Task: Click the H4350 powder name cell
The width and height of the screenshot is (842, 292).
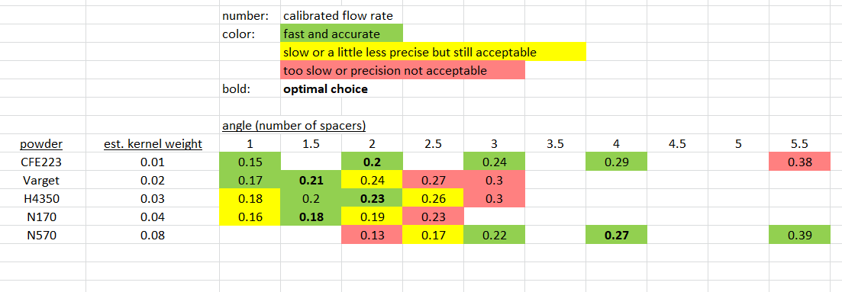Action: point(41,198)
